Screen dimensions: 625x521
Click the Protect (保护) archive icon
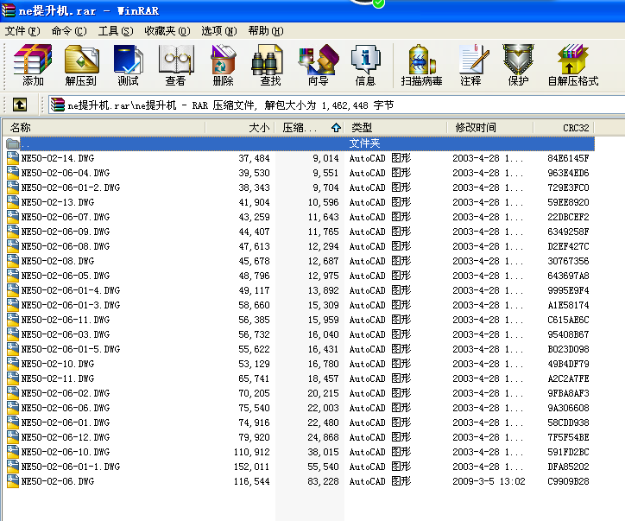[518, 66]
